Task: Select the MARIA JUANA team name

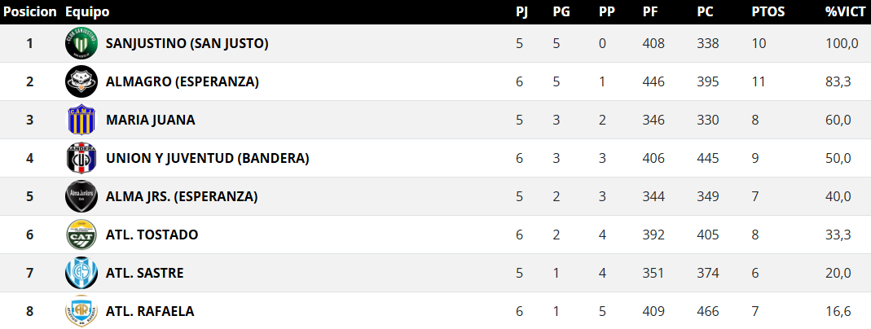Action: pyautogui.click(x=150, y=120)
